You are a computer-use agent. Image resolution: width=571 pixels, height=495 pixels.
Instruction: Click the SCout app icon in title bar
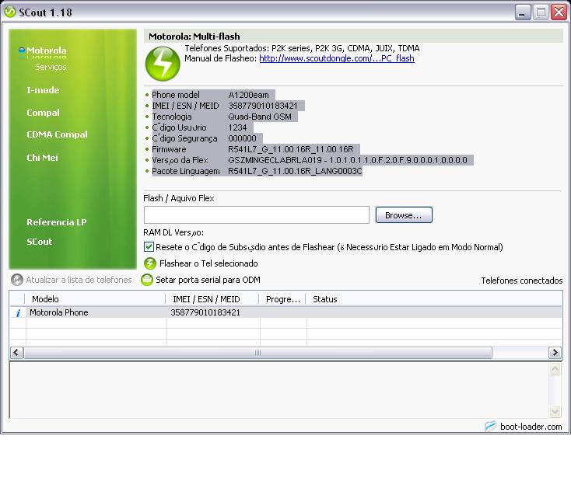10,12
